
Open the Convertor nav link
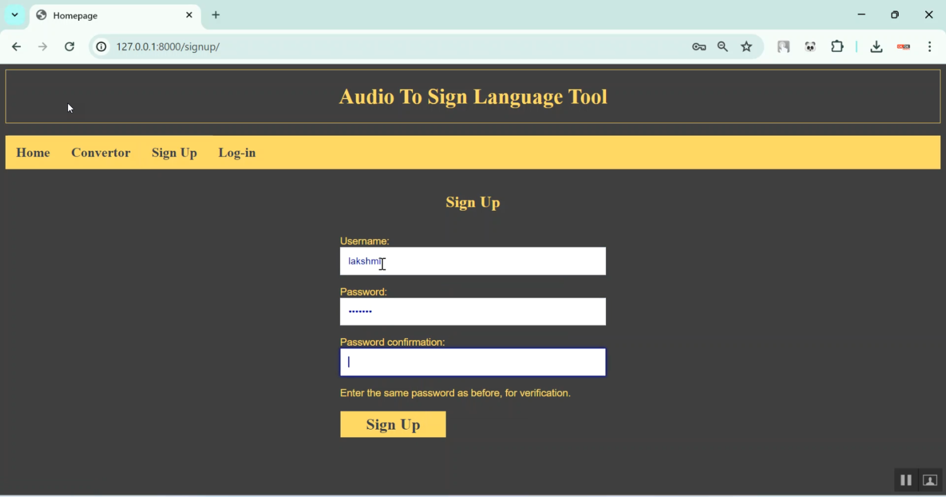click(101, 153)
